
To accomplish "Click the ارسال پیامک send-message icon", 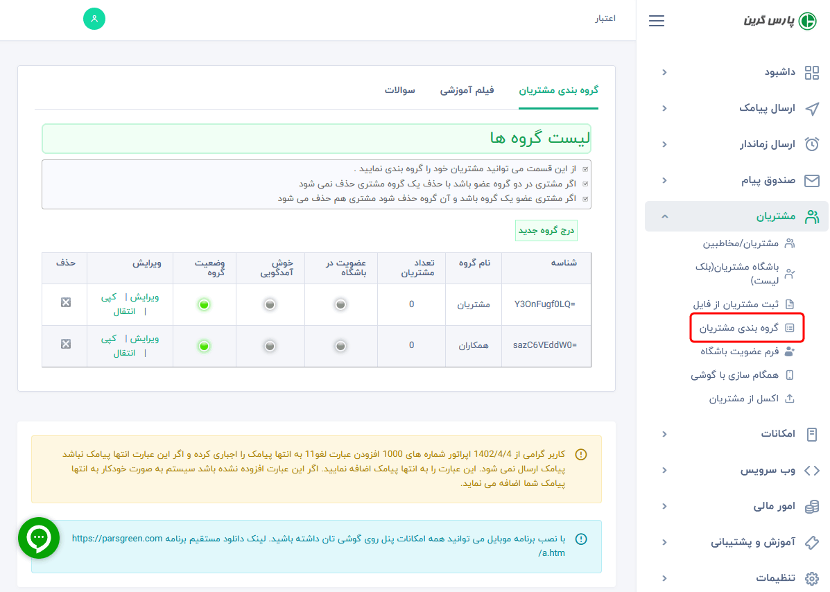I will click(x=813, y=109).
